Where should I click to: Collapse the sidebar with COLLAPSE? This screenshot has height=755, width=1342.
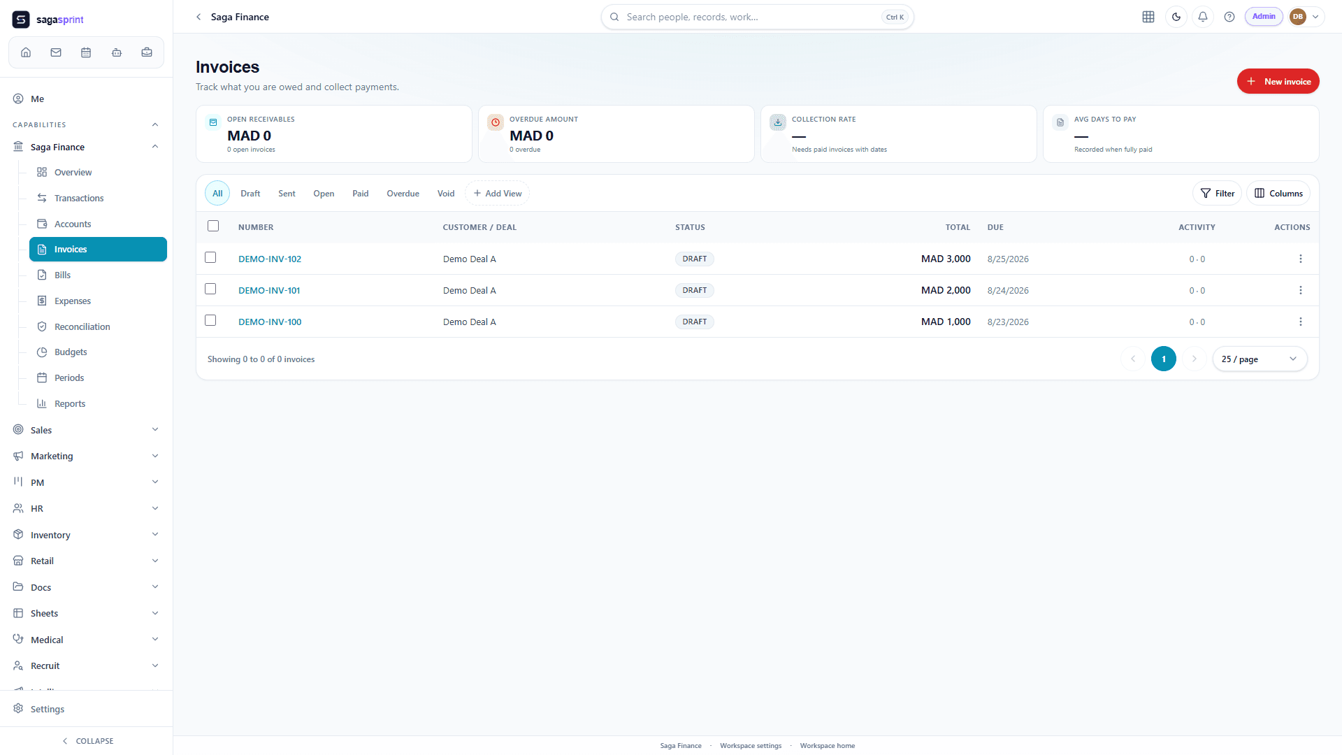click(x=87, y=741)
